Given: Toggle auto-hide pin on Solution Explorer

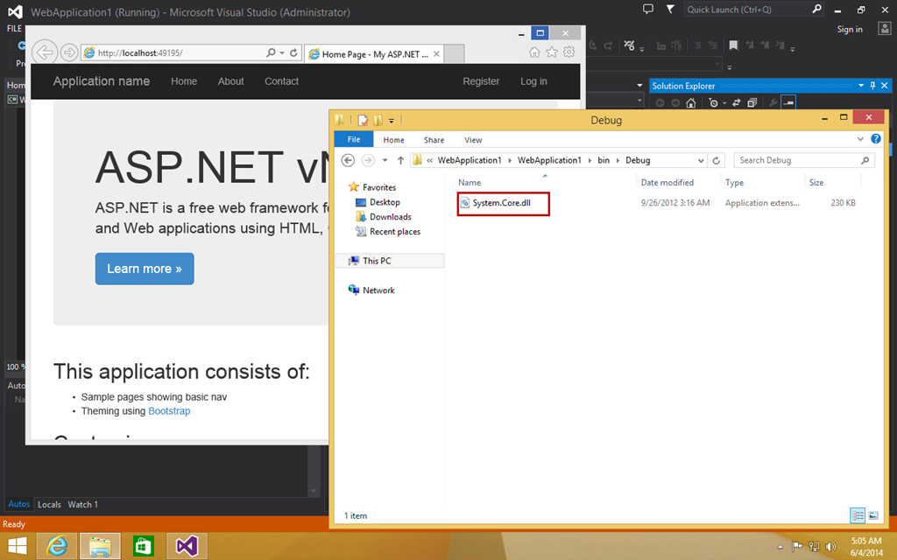Looking at the screenshot, I should [872, 86].
